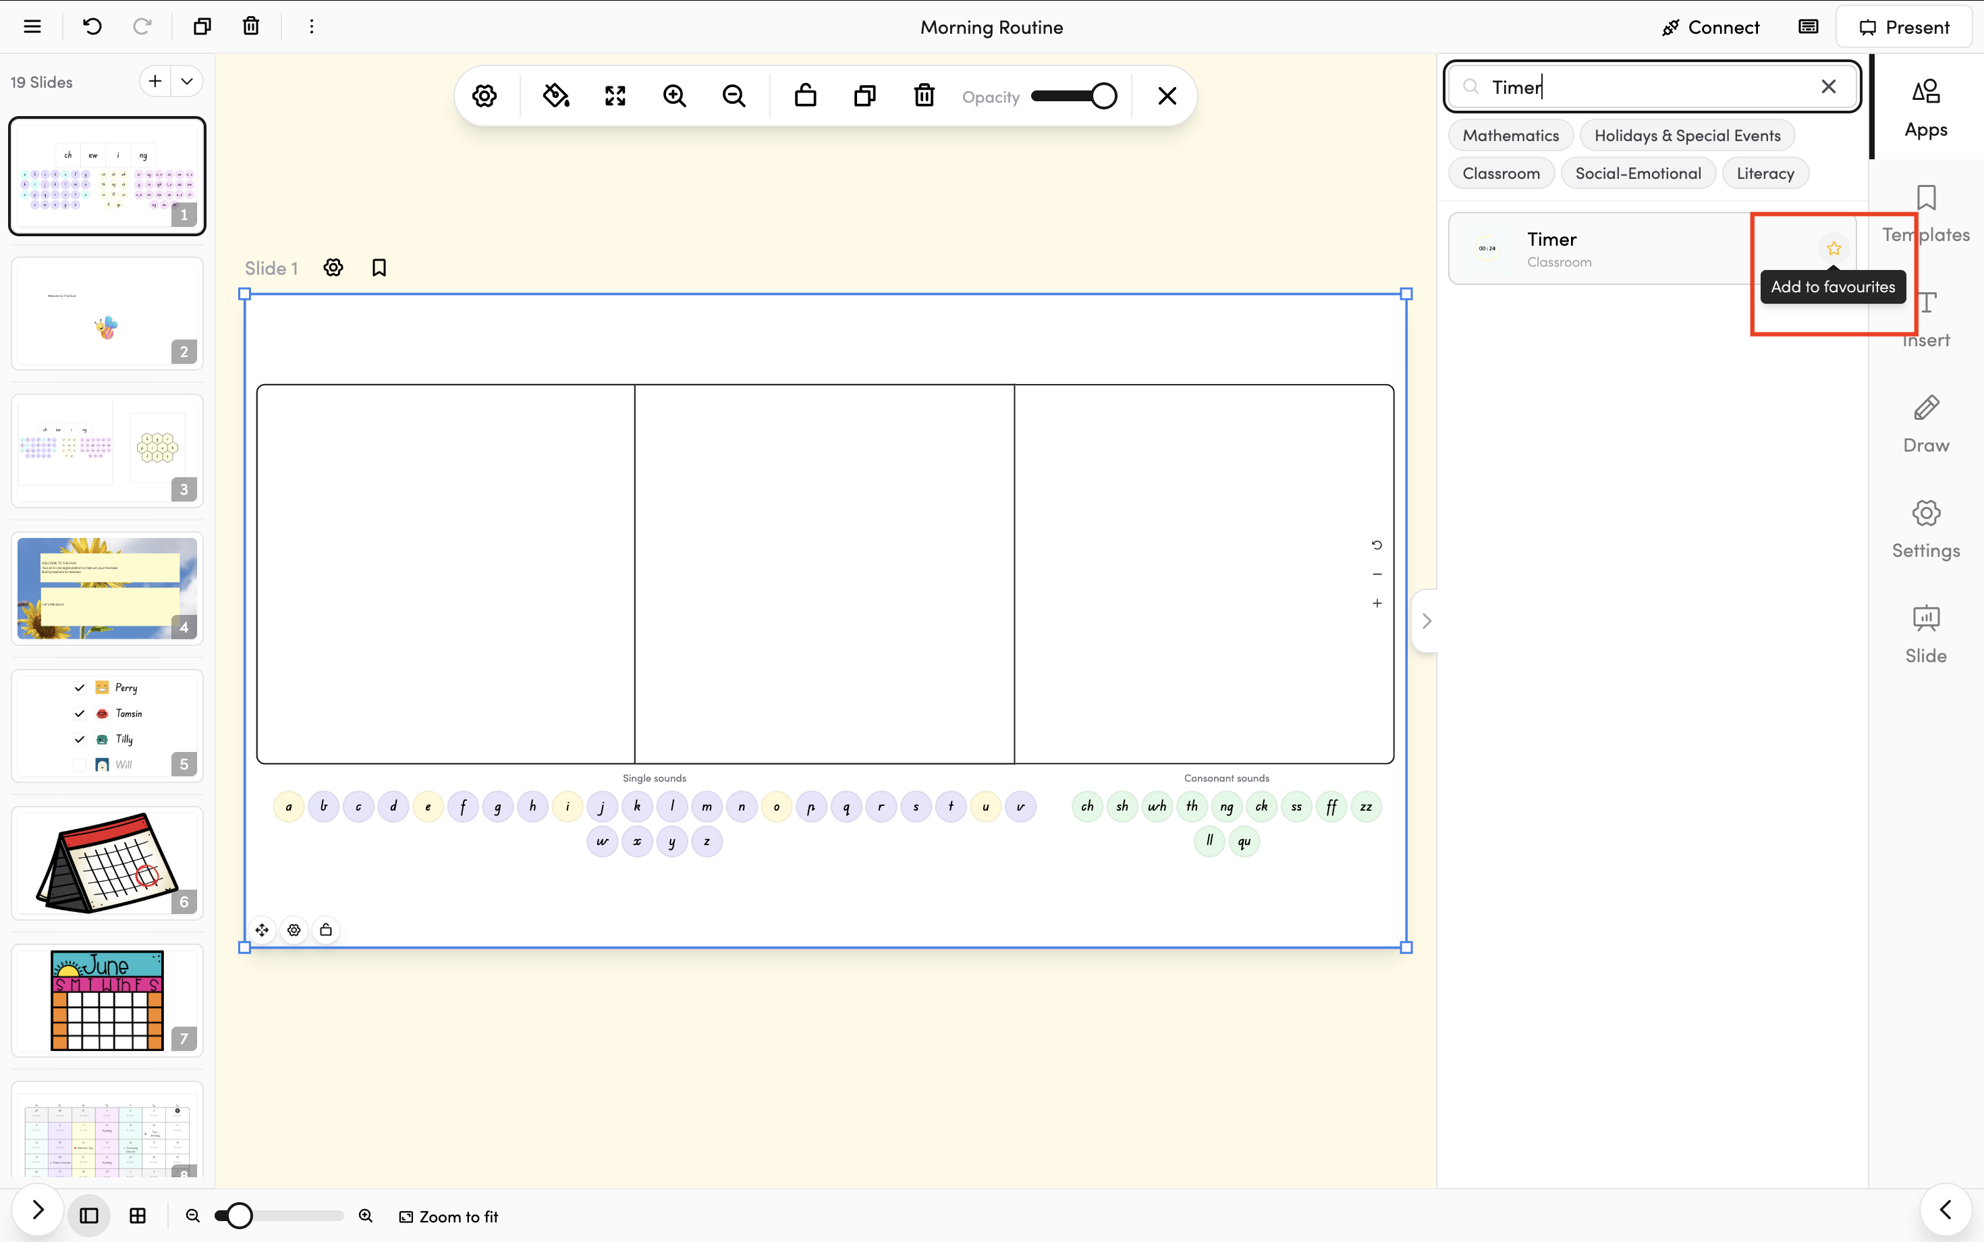
Task: Select slide 6 calendar thumbnail
Action: click(107, 863)
